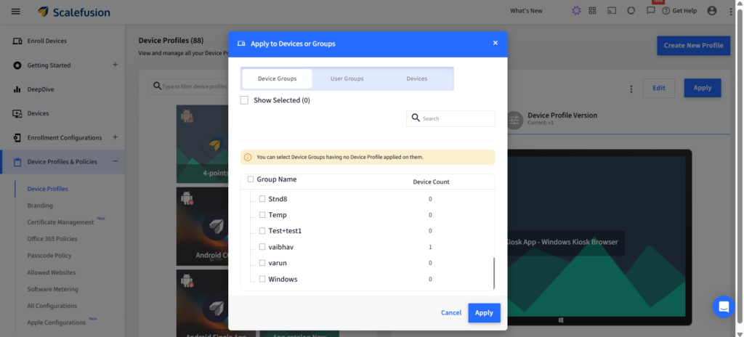Click the Getting Started star icon
The height and width of the screenshot is (337, 744).
[17, 65]
